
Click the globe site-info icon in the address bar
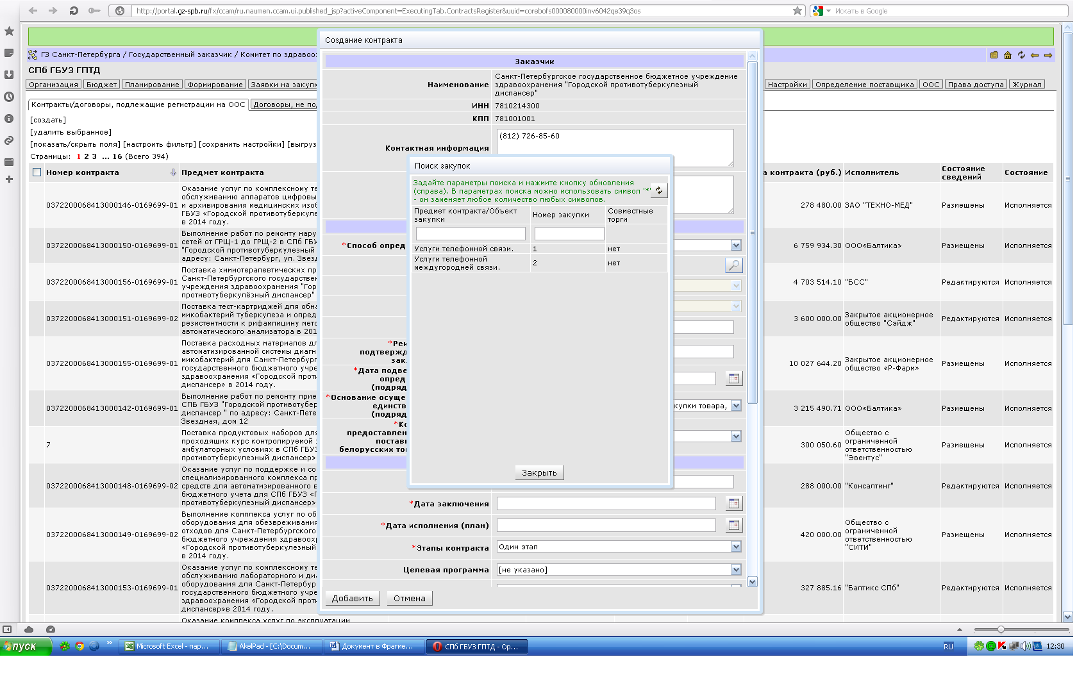(120, 11)
